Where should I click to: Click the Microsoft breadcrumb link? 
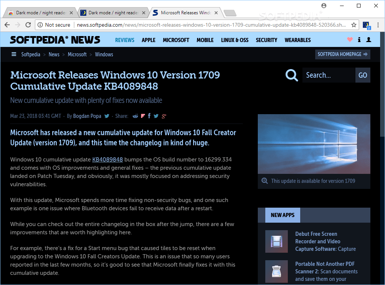pos(77,54)
